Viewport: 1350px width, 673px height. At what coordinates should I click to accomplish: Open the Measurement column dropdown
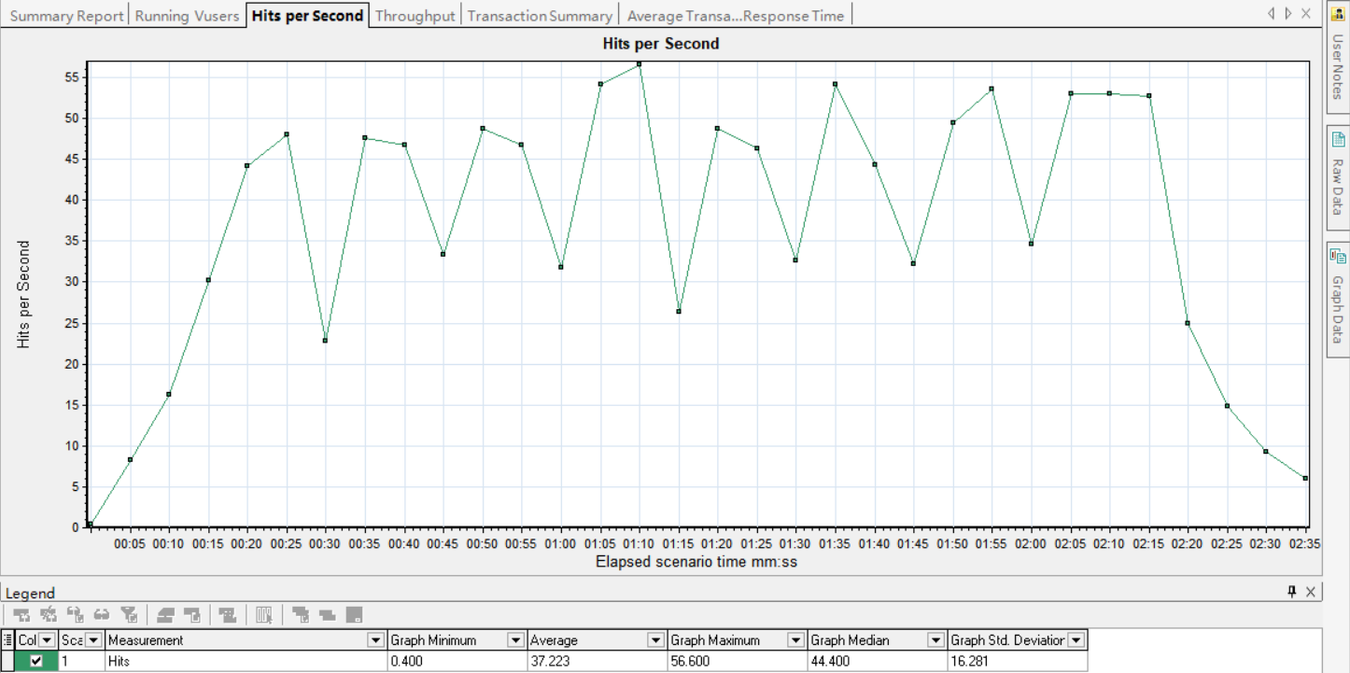click(x=376, y=640)
